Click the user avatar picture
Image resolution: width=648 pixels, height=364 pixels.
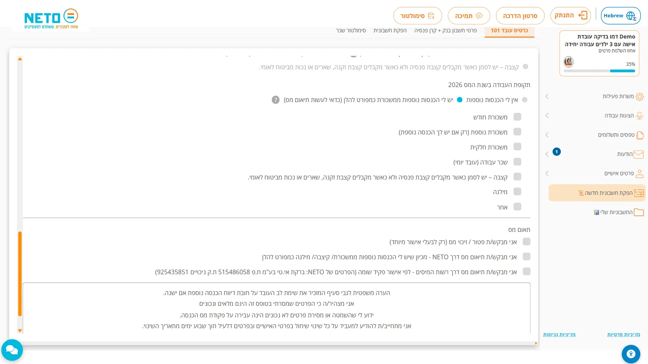pyautogui.click(x=569, y=62)
